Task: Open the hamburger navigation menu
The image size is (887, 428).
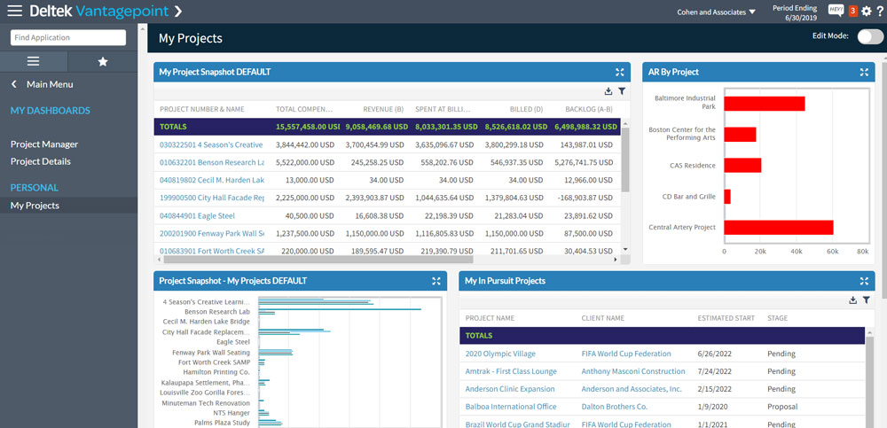Action: click(14, 12)
